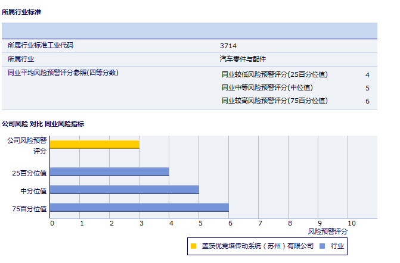The width and height of the screenshot is (400, 263).
Task: Click the 公司风险预警评分 axis label
Action: point(27,146)
